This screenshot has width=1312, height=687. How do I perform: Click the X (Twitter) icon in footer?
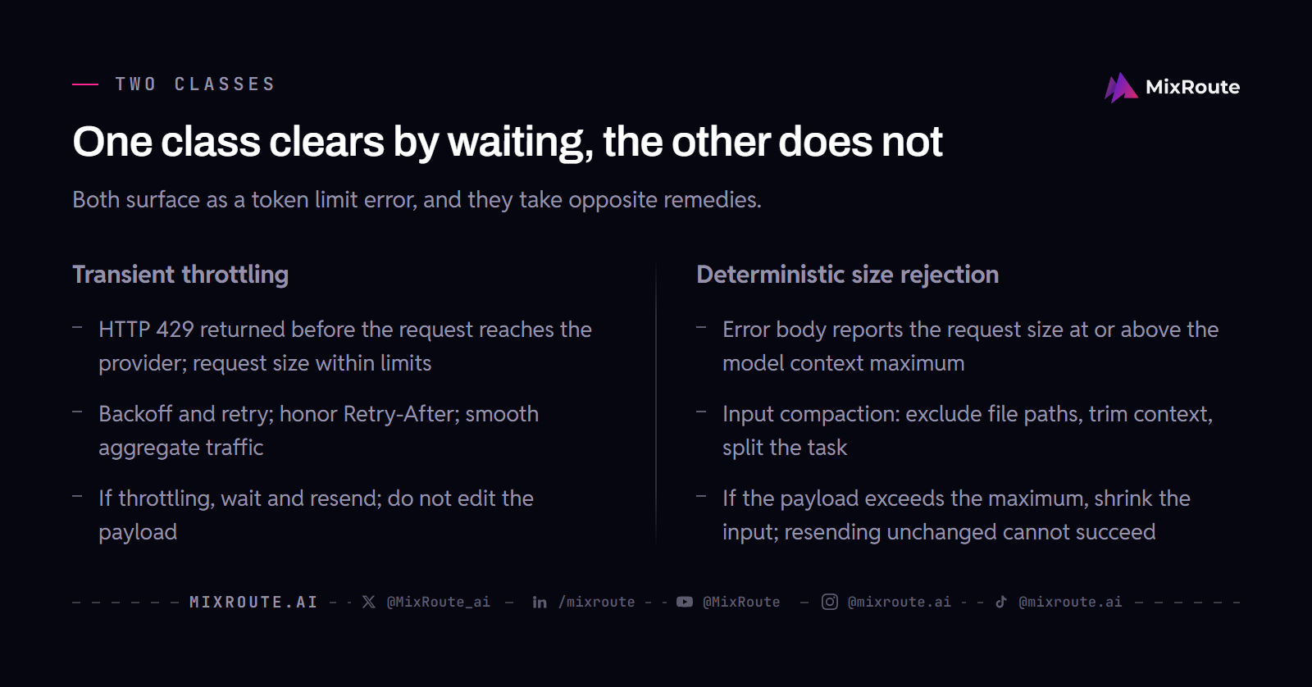point(369,602)
